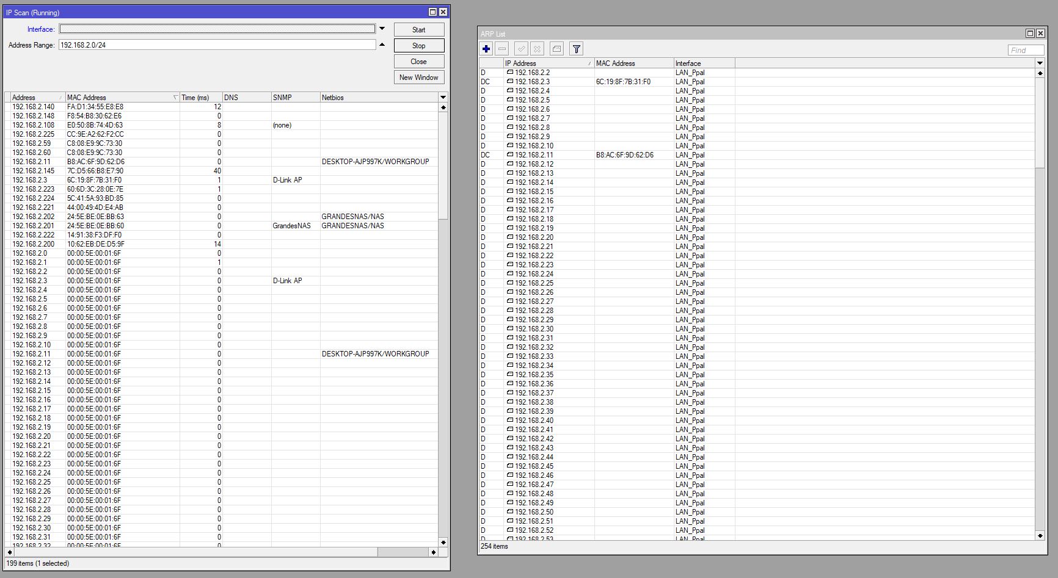Click the vertical scrollbar thumb in ARP List

click(x=1040, y=123)
